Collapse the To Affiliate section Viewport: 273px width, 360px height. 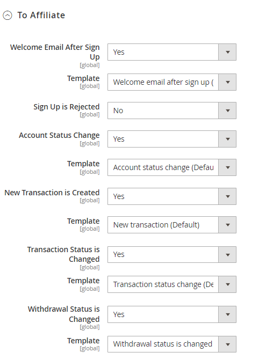click(x=8, y=16)
